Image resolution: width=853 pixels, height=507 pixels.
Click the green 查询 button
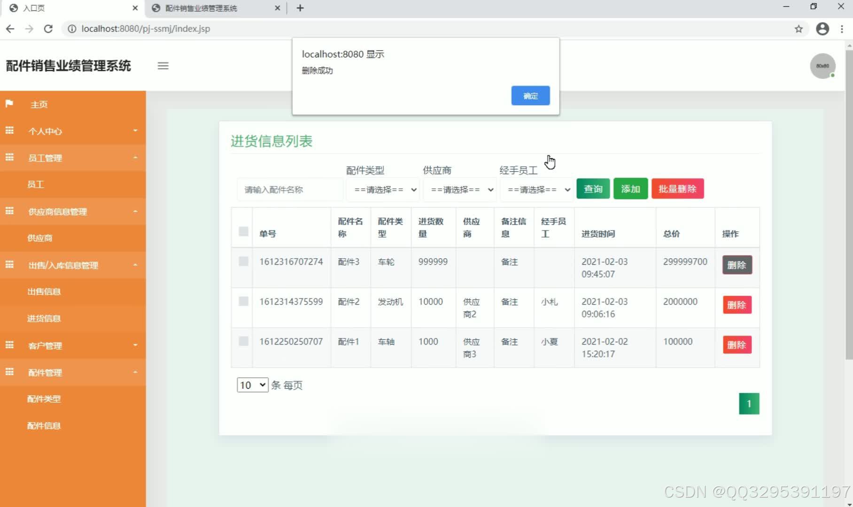point(593,189)
